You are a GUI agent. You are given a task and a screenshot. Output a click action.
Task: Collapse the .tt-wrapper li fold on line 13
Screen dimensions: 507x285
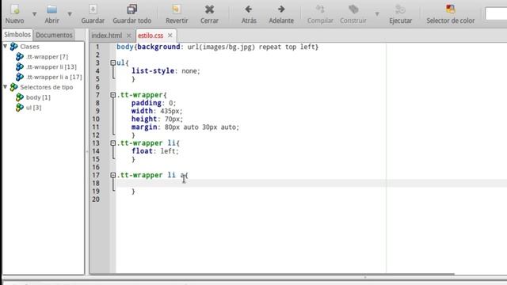pos(112,142)
